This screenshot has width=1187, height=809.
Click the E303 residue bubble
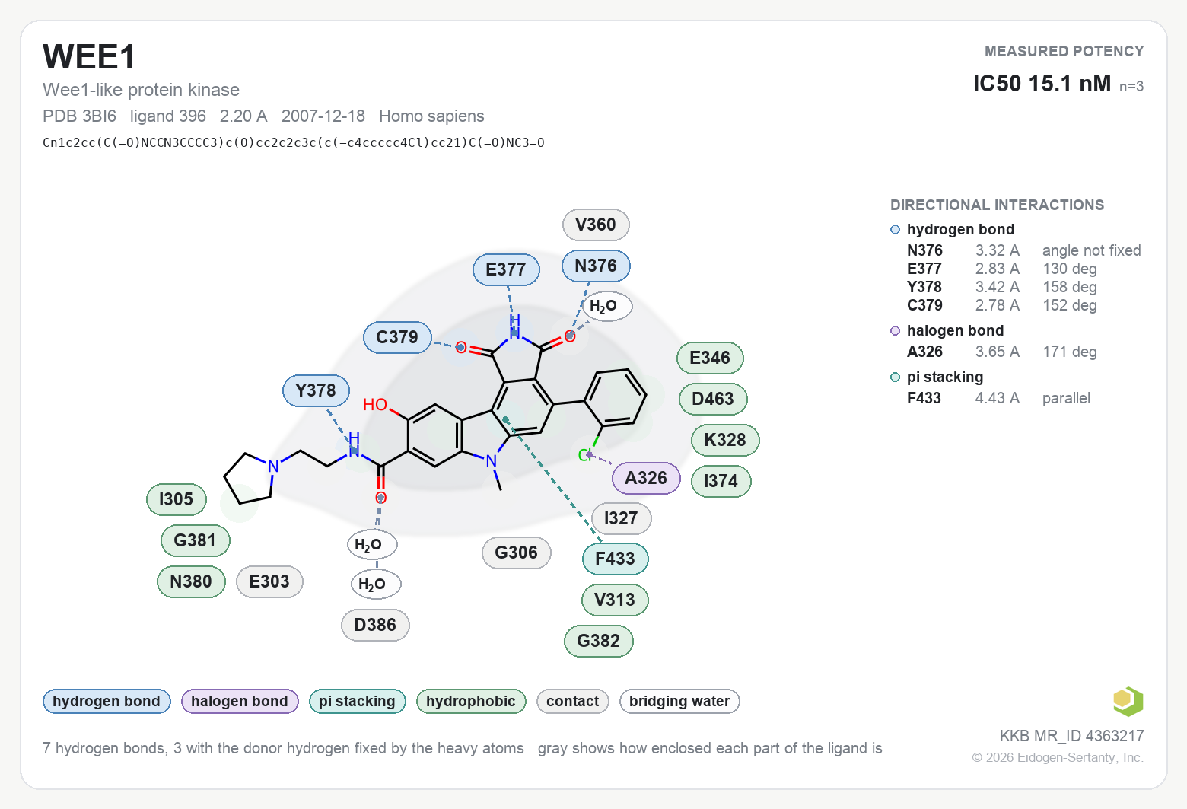(269, 581)
